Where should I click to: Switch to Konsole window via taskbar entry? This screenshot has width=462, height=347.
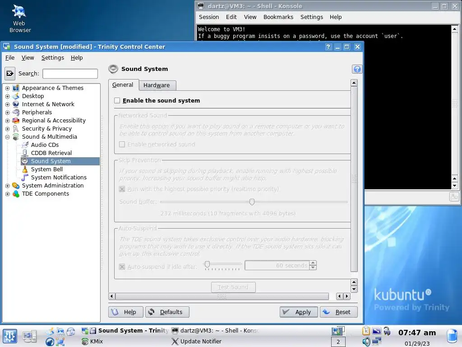coord(215,331)
